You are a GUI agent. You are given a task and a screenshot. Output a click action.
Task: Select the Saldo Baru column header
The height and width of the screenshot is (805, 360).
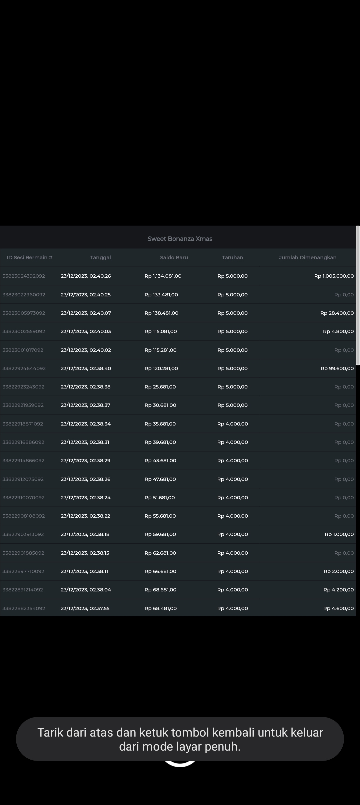[174, 257]
